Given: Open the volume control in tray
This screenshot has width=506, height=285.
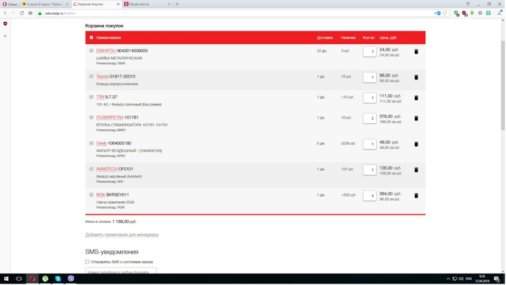Looking at the screenshot, I should point(461,279).
